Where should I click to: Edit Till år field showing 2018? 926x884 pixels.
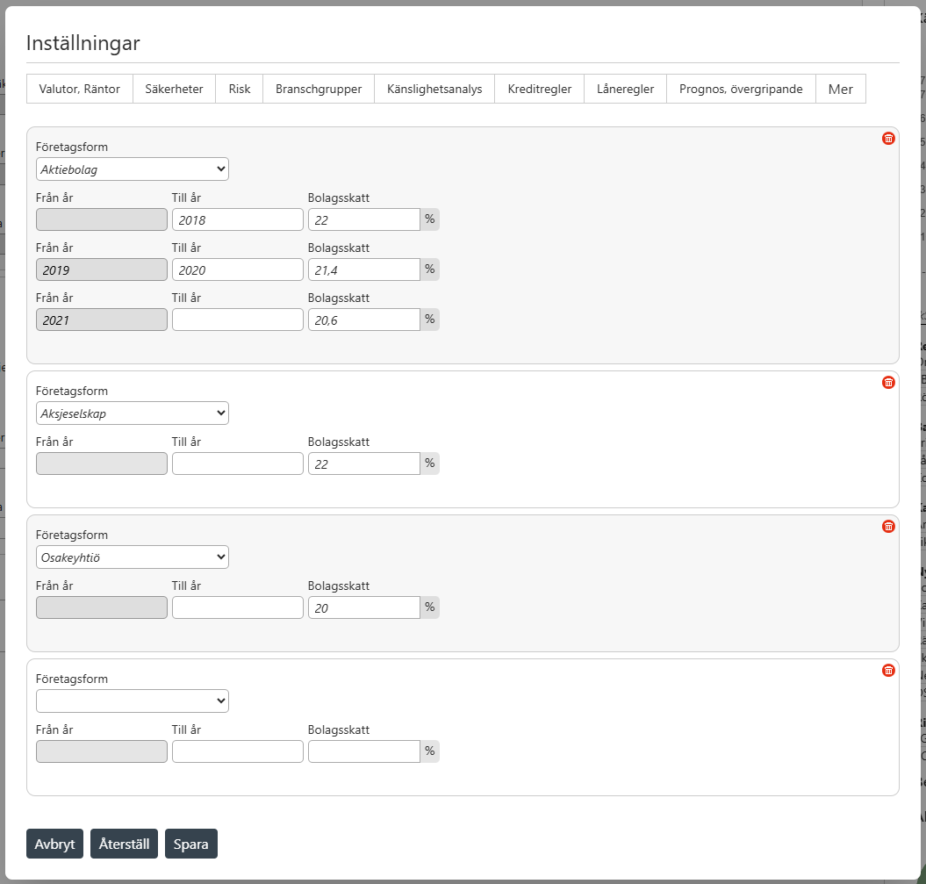coord(238,219)
